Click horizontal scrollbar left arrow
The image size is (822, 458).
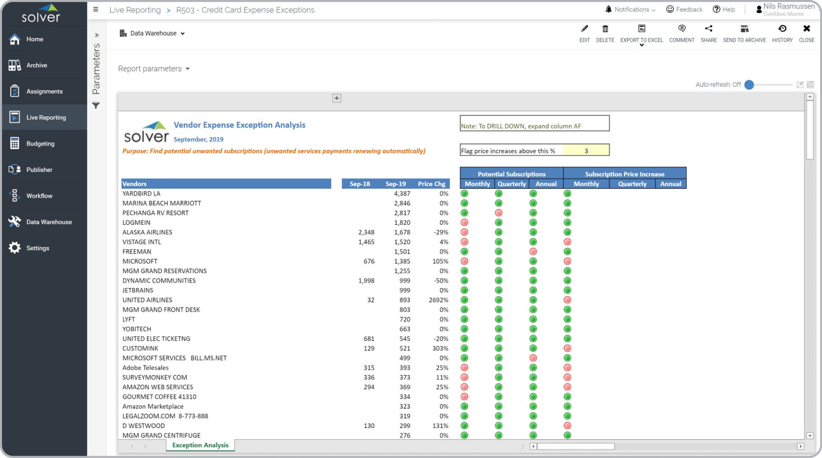[x=533, y=446]
